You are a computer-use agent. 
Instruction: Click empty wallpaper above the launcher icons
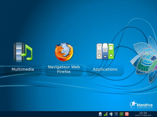click(x=63, y=21)
